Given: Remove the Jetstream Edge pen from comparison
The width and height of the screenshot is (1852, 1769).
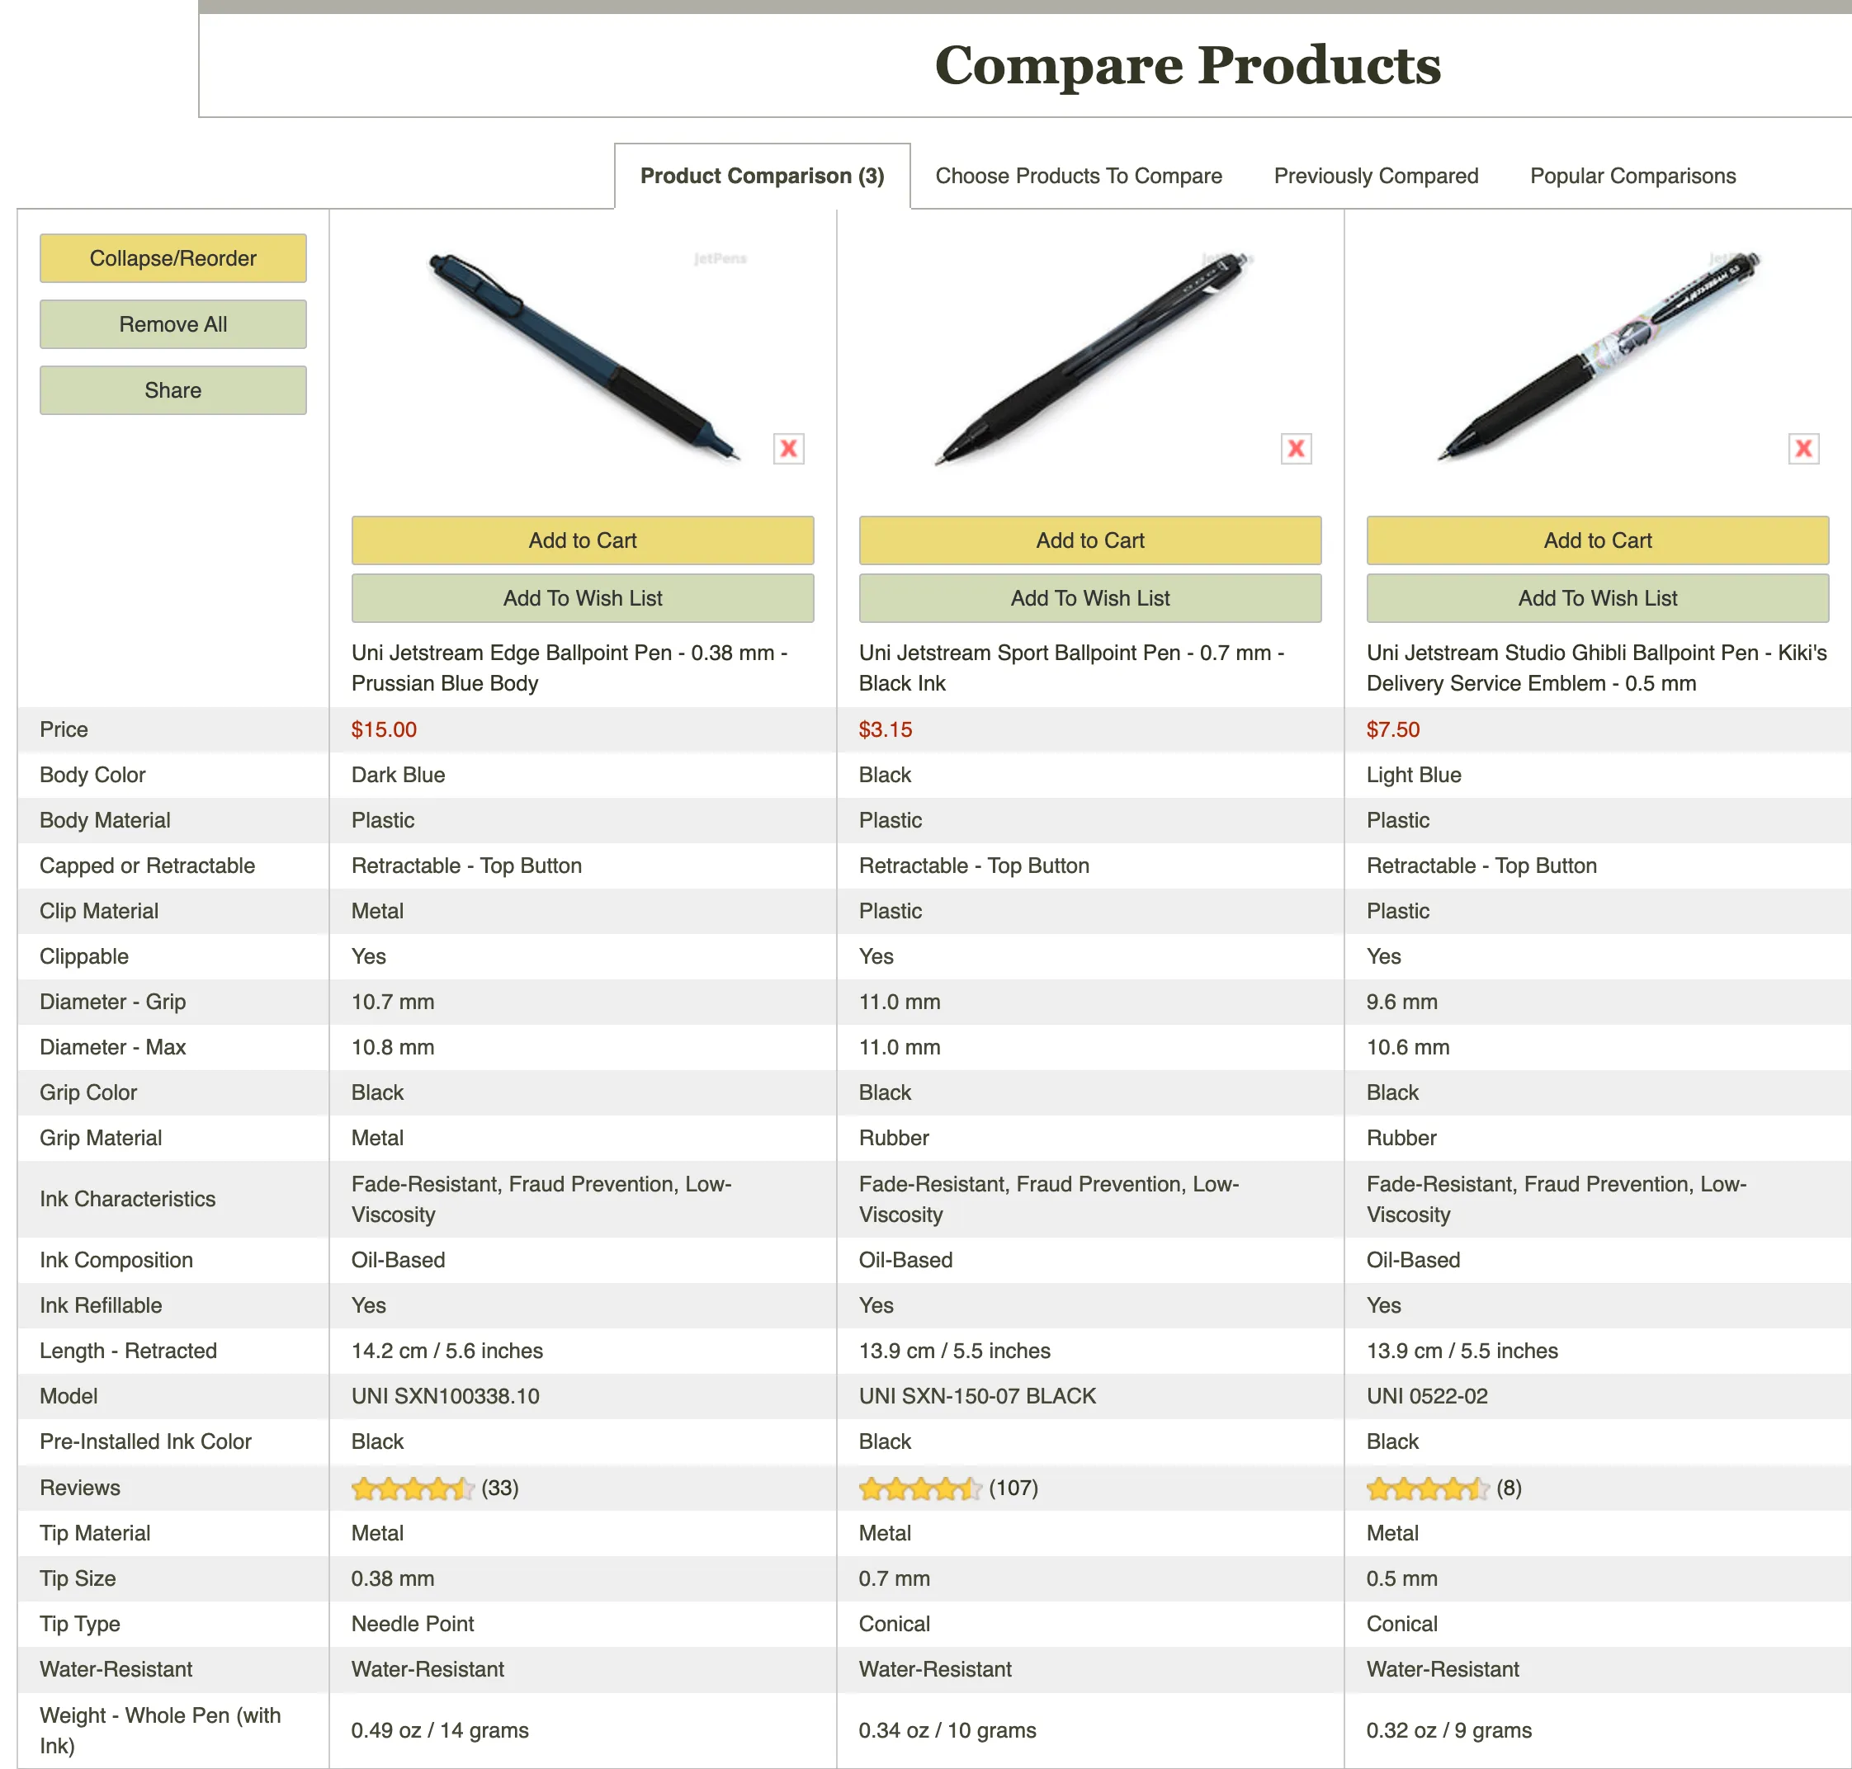Looking at the screenshot, I should [788, 449].
